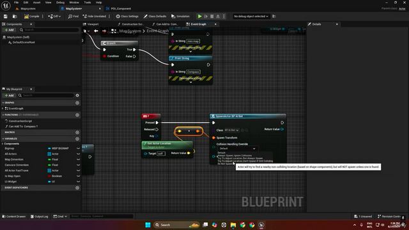
Task: Click the add icon on Event Dispatchers header
Action: pyautogui.click(x=77, y=188)
